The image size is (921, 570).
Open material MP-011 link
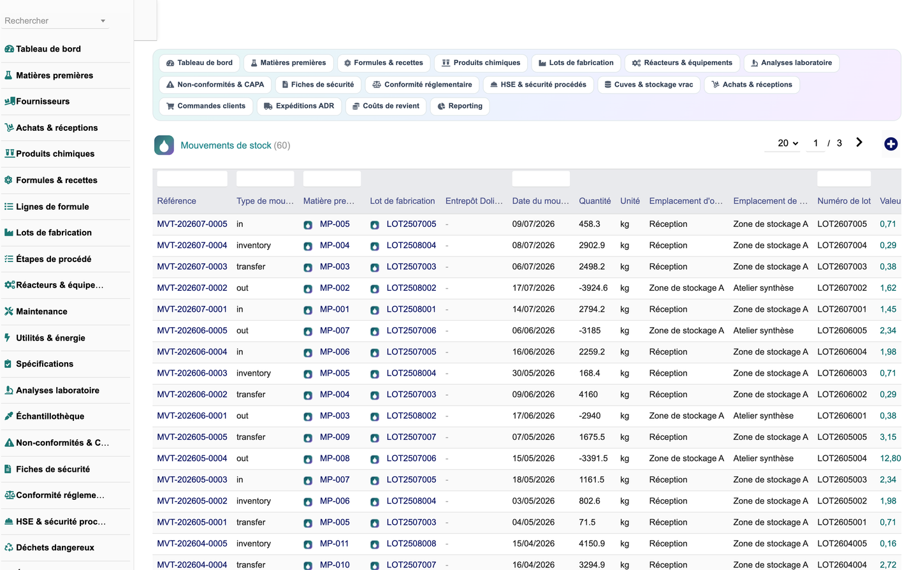[334, 544]
